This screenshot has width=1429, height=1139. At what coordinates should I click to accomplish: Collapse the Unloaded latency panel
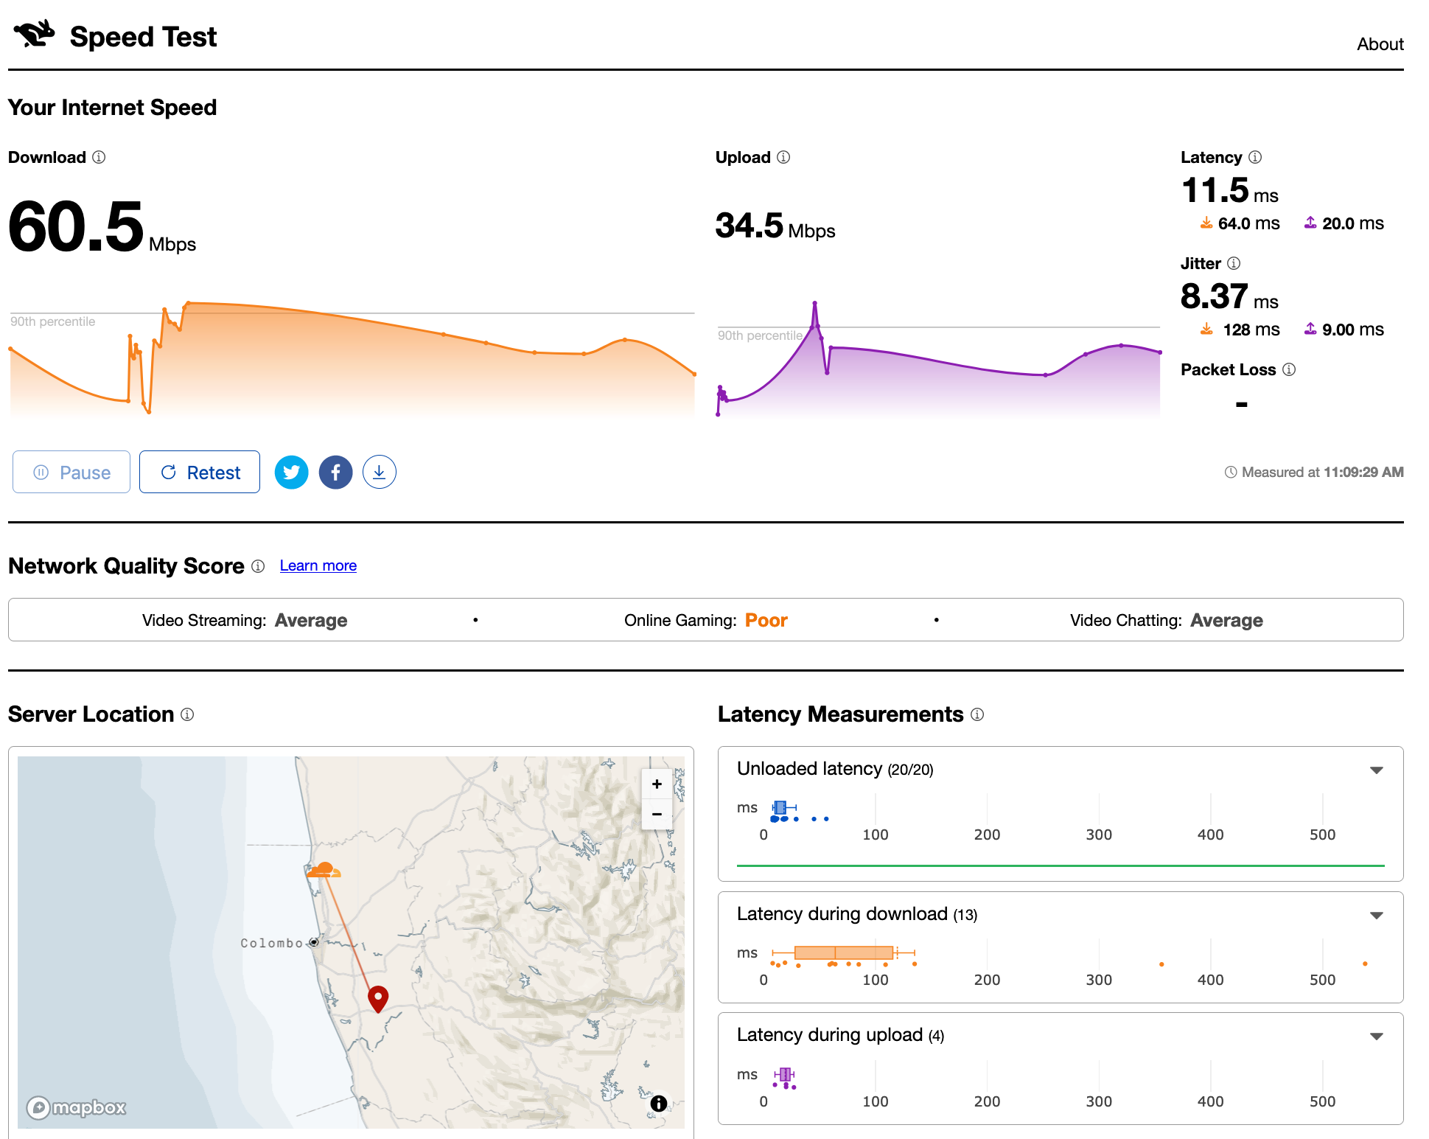[x=1377, y=770]
